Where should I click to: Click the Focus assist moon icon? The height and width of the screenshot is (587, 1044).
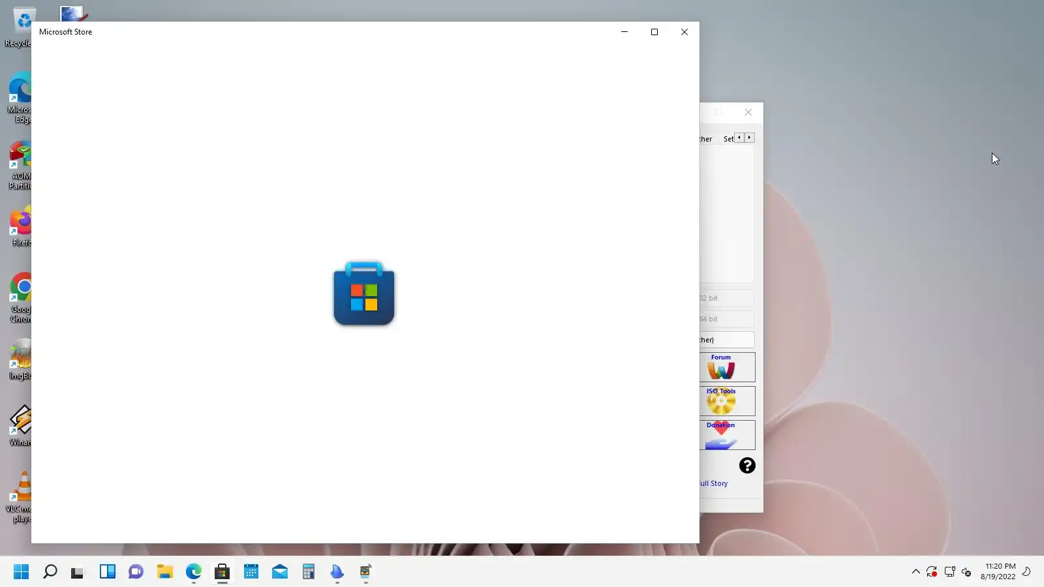coord(1026,572)
